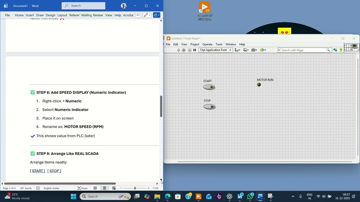The width and height of the screenshot is (360, 202).
Task: Click 387 words count in Word
Action: 26,188
